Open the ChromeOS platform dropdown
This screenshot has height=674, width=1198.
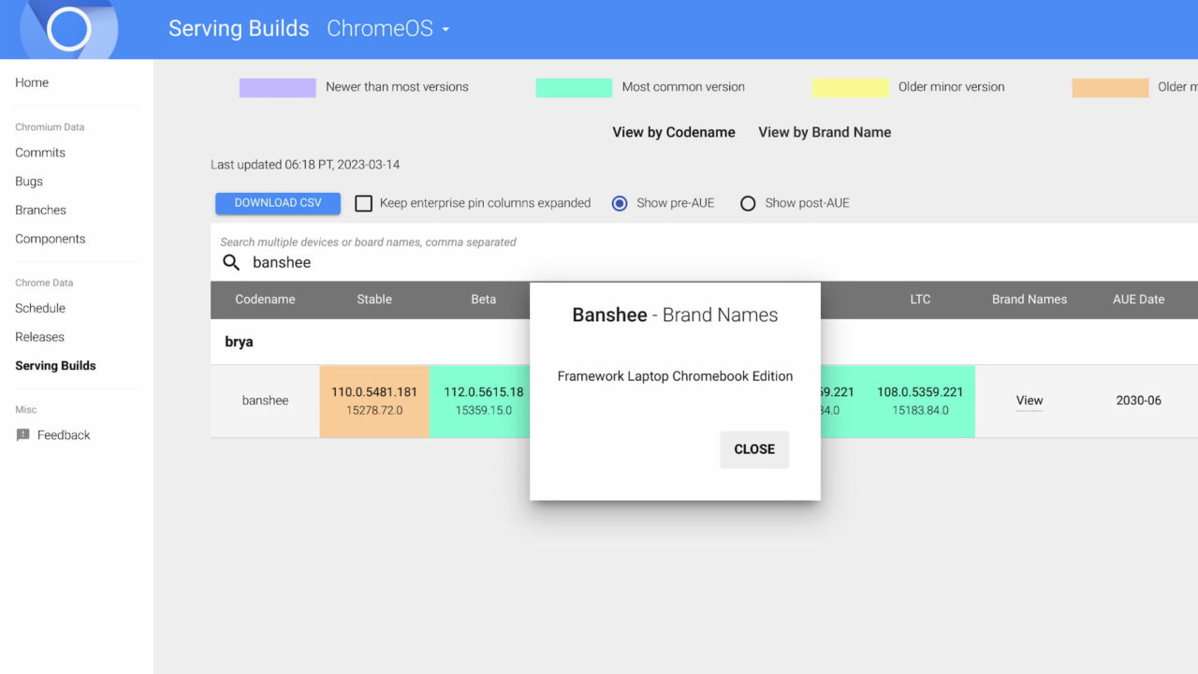pyautogui.click(x=388, y=28)
